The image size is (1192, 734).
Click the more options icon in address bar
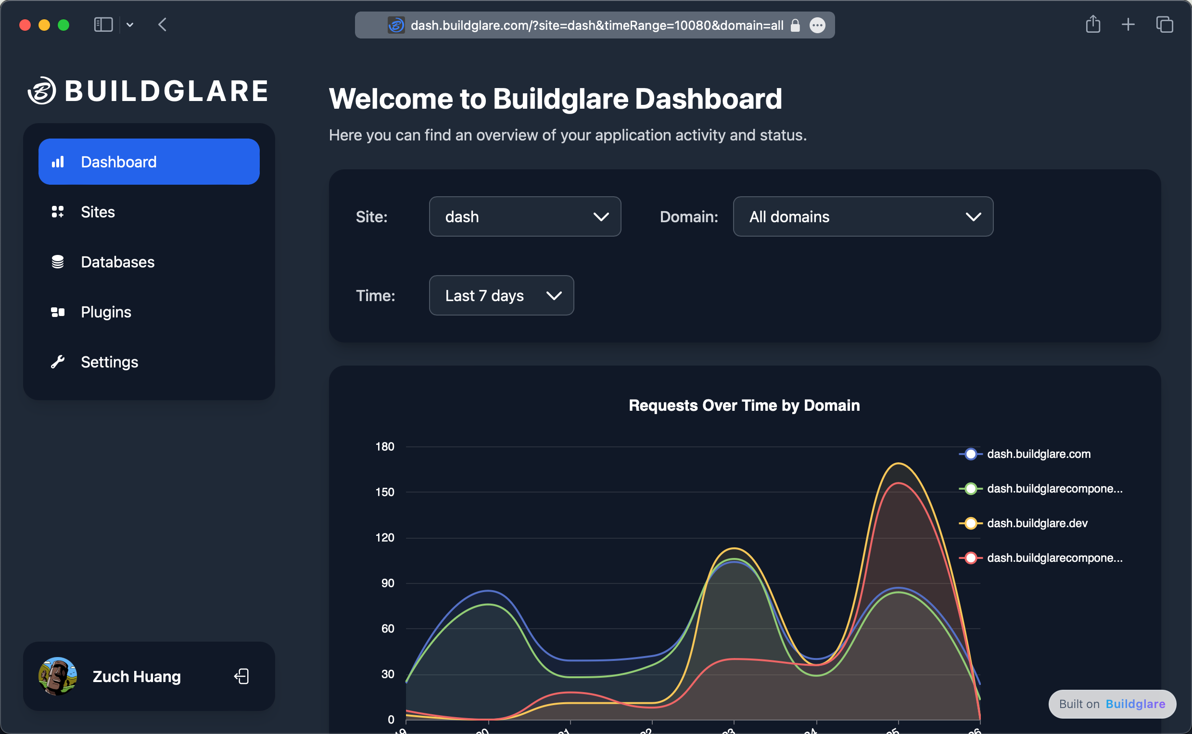click(x=818, y=25)
